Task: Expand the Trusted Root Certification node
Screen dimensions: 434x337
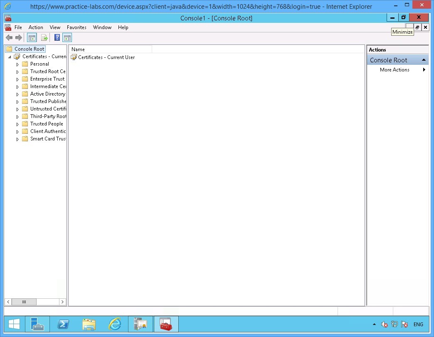Action: point(17,71)
